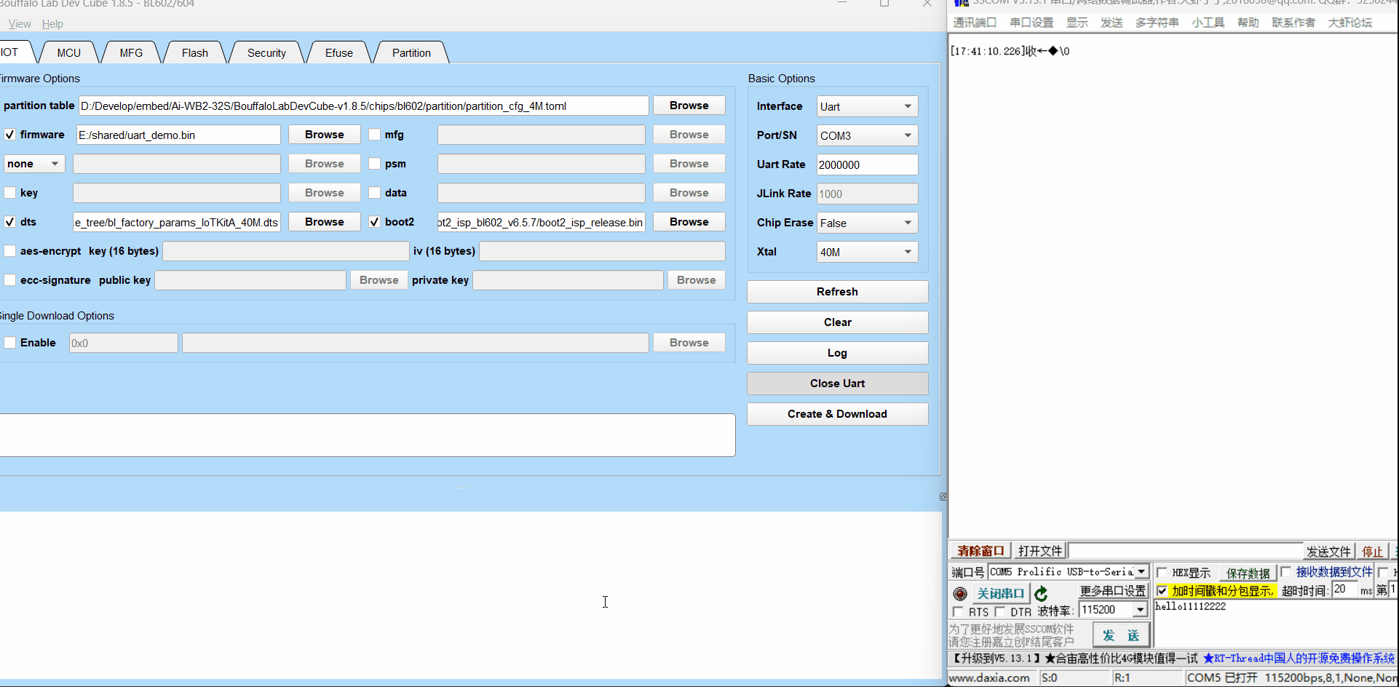The width and height of the screenshot is (1399, 687).
Task: Click the 更多串口设置 button
Action: [1113, 591]
